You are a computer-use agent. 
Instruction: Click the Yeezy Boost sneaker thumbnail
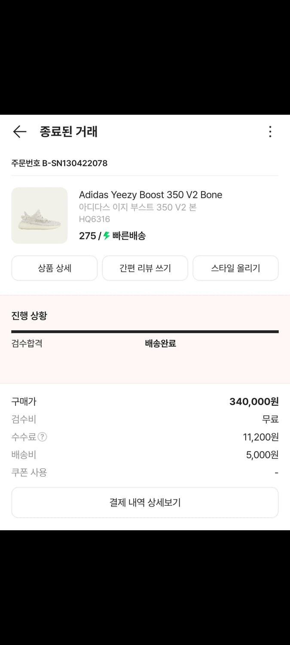coord(39,215)
